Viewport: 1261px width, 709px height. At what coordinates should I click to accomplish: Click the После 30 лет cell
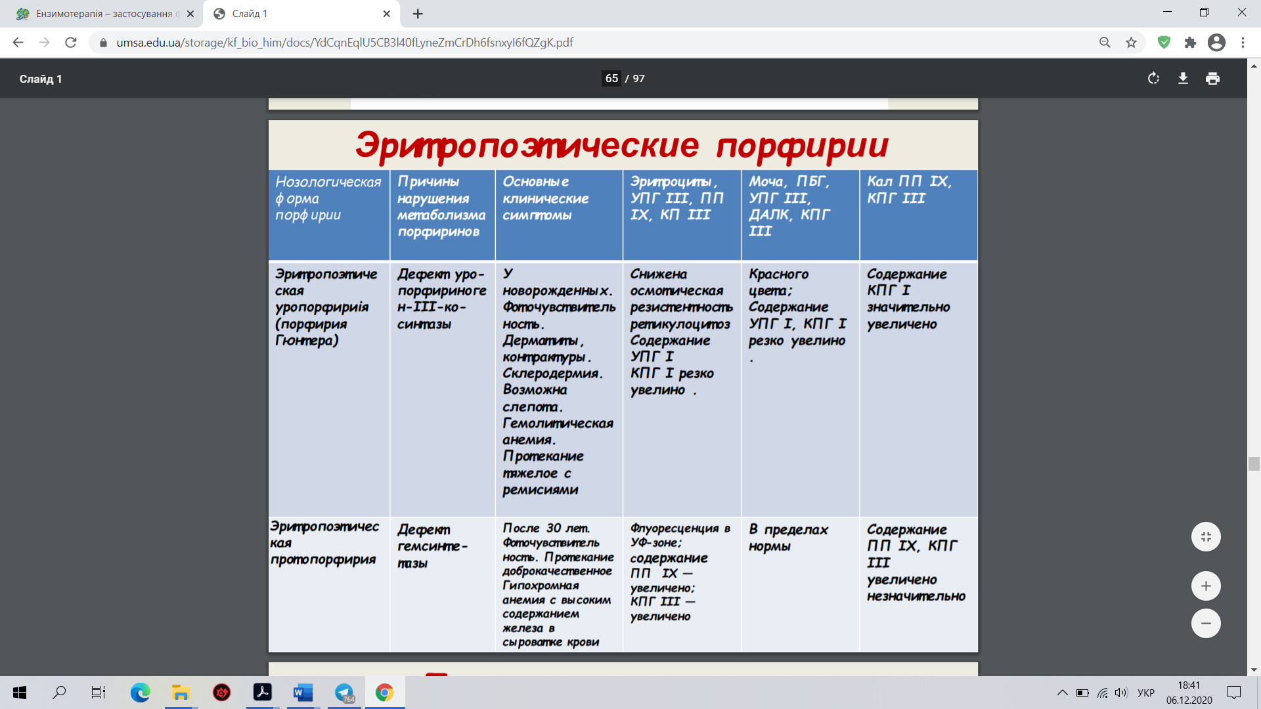pos(558,585)
